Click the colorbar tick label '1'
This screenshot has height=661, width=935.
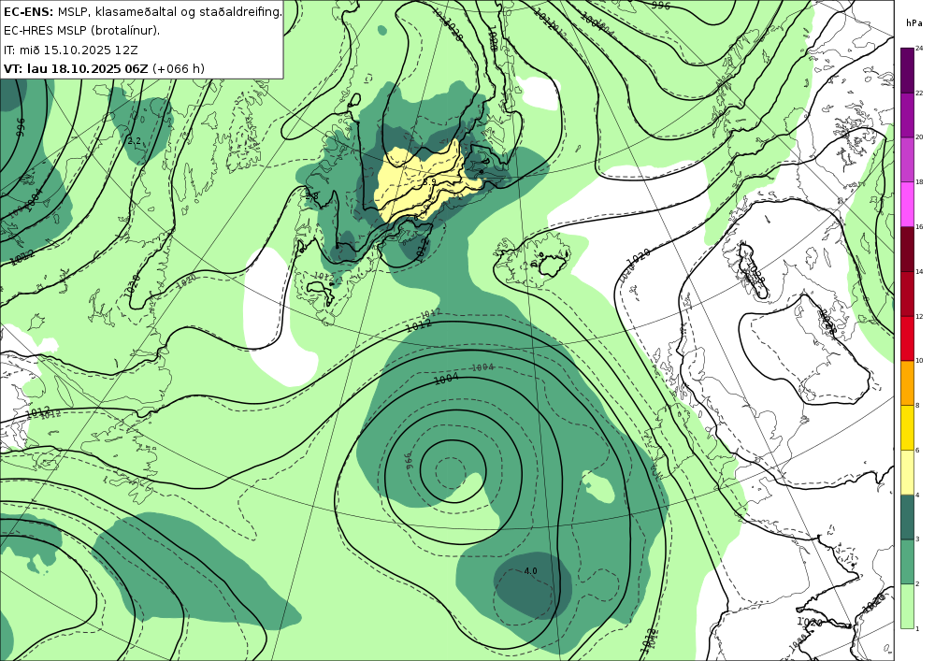[x=917, y=628]
